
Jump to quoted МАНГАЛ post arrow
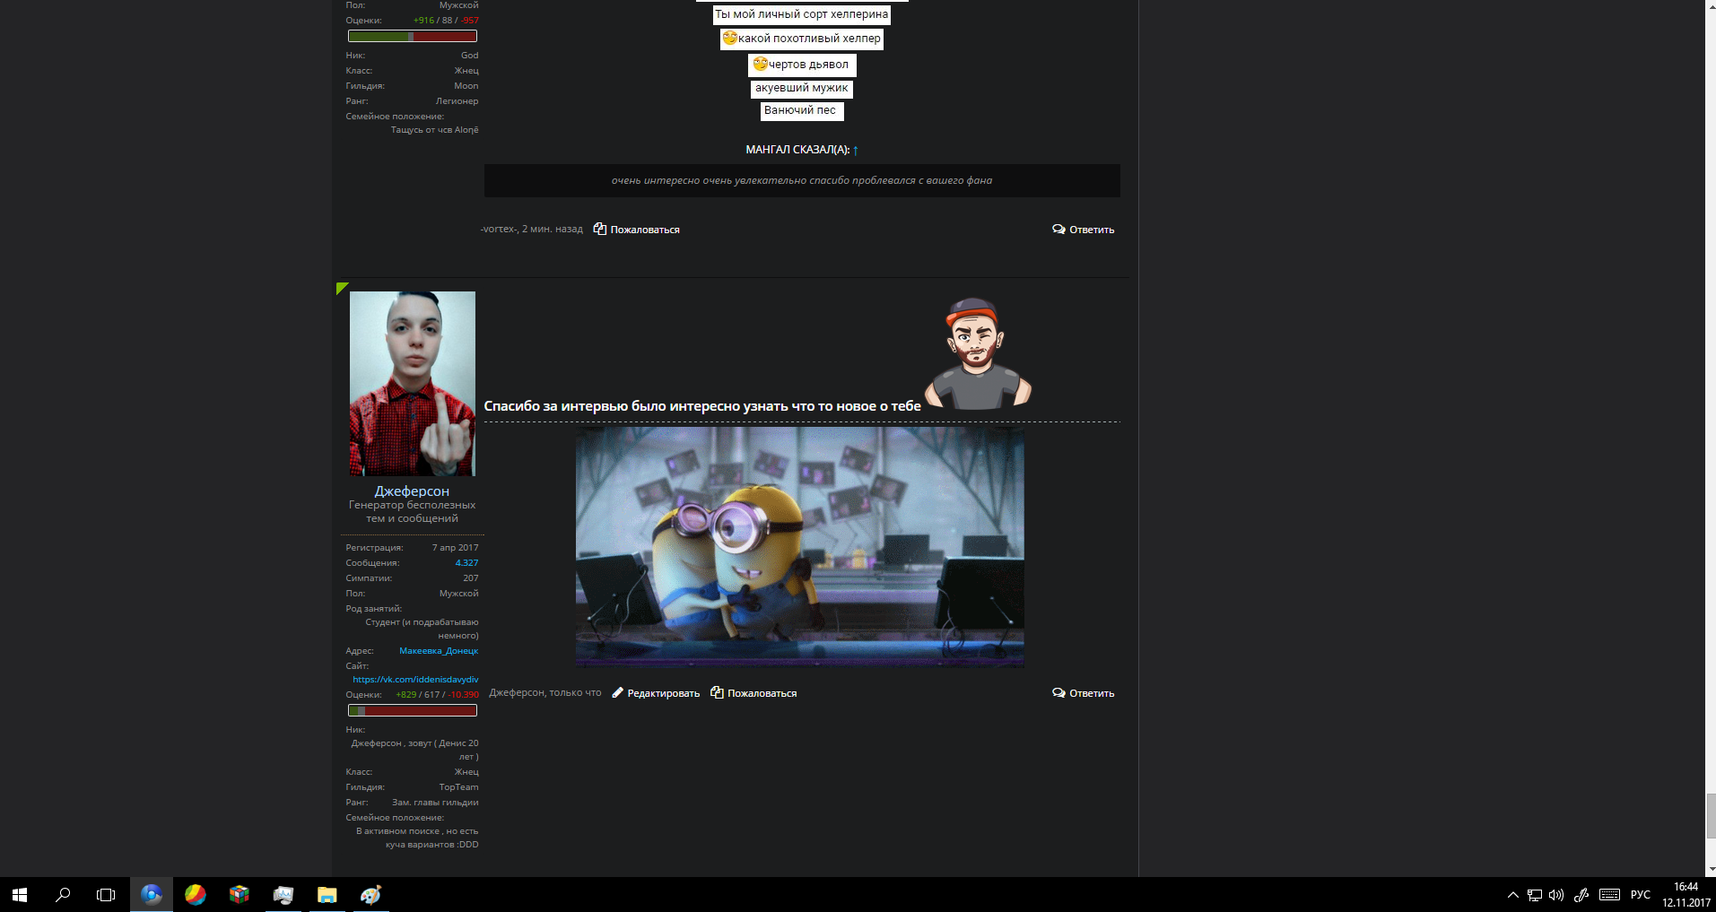(856, 150)
